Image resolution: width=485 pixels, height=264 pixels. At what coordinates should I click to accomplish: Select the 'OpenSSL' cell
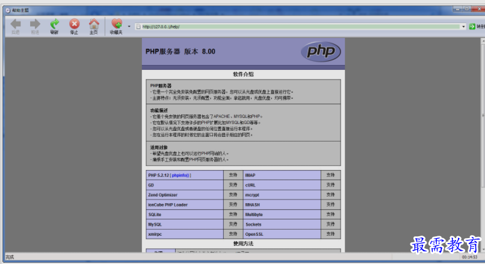[x=282, y=234]
